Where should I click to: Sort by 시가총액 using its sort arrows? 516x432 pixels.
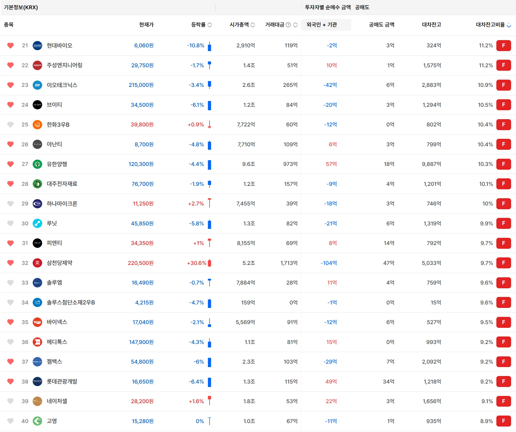coord(253,25)
